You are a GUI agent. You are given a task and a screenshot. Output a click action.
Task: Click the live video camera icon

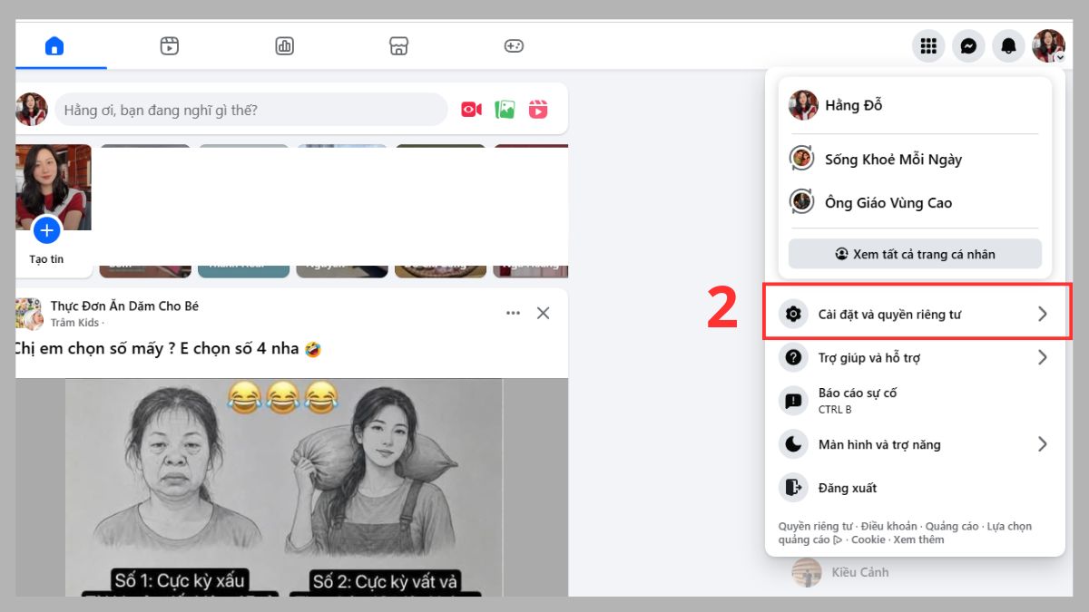tap(471, 110)
